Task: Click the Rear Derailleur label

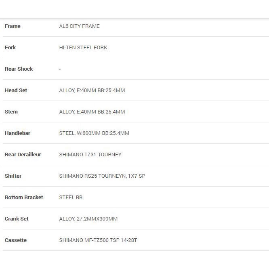Action: coord(23,155)
